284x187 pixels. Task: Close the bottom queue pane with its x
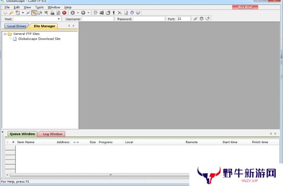[x=2, y=132]
